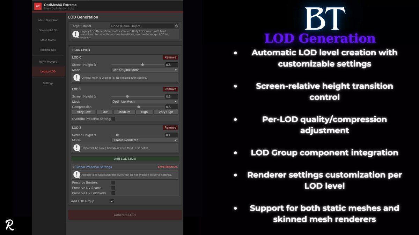This screenshot has height=235, width=419.
Task: Click the Add LOD Level button
Action: pyautogui.click(x=125, y=159)
